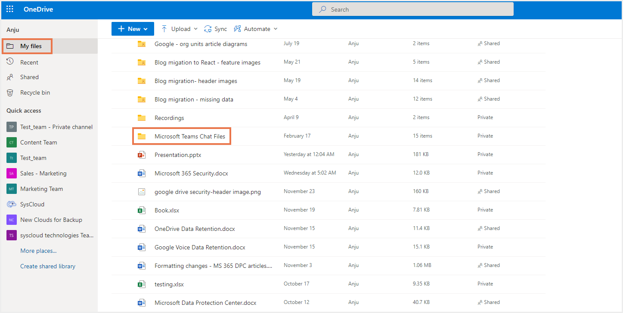Click the Recordings folder icon
Image resolution: width=623 pixels, height=313 pixels.
(141, 118)
